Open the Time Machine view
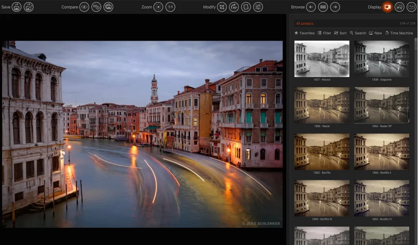Image resolution: width=418 pixels, height=245 pixels. coord(399,33)
